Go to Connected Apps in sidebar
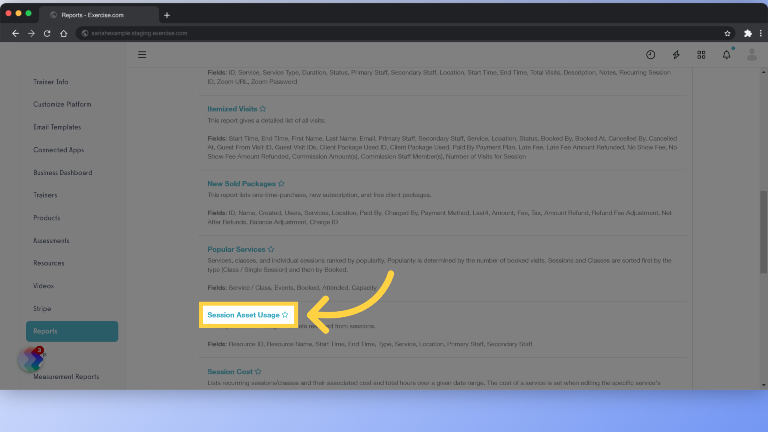The width and height of the screenshot is (768, 432). point(58,150)
